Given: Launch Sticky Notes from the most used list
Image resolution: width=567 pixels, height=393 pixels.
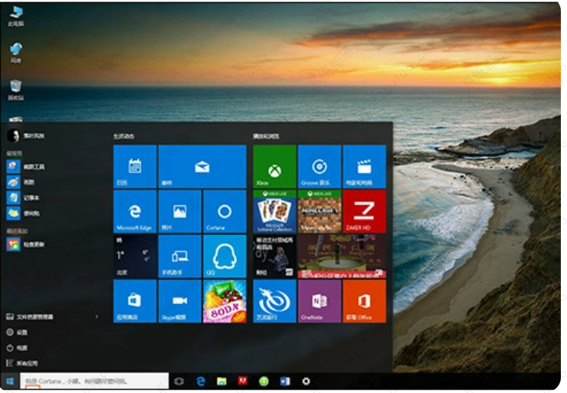Looking at the screenshot, I should pos(23,213).
